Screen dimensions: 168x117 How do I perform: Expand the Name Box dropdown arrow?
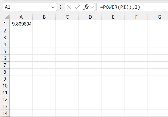[53, 7]
